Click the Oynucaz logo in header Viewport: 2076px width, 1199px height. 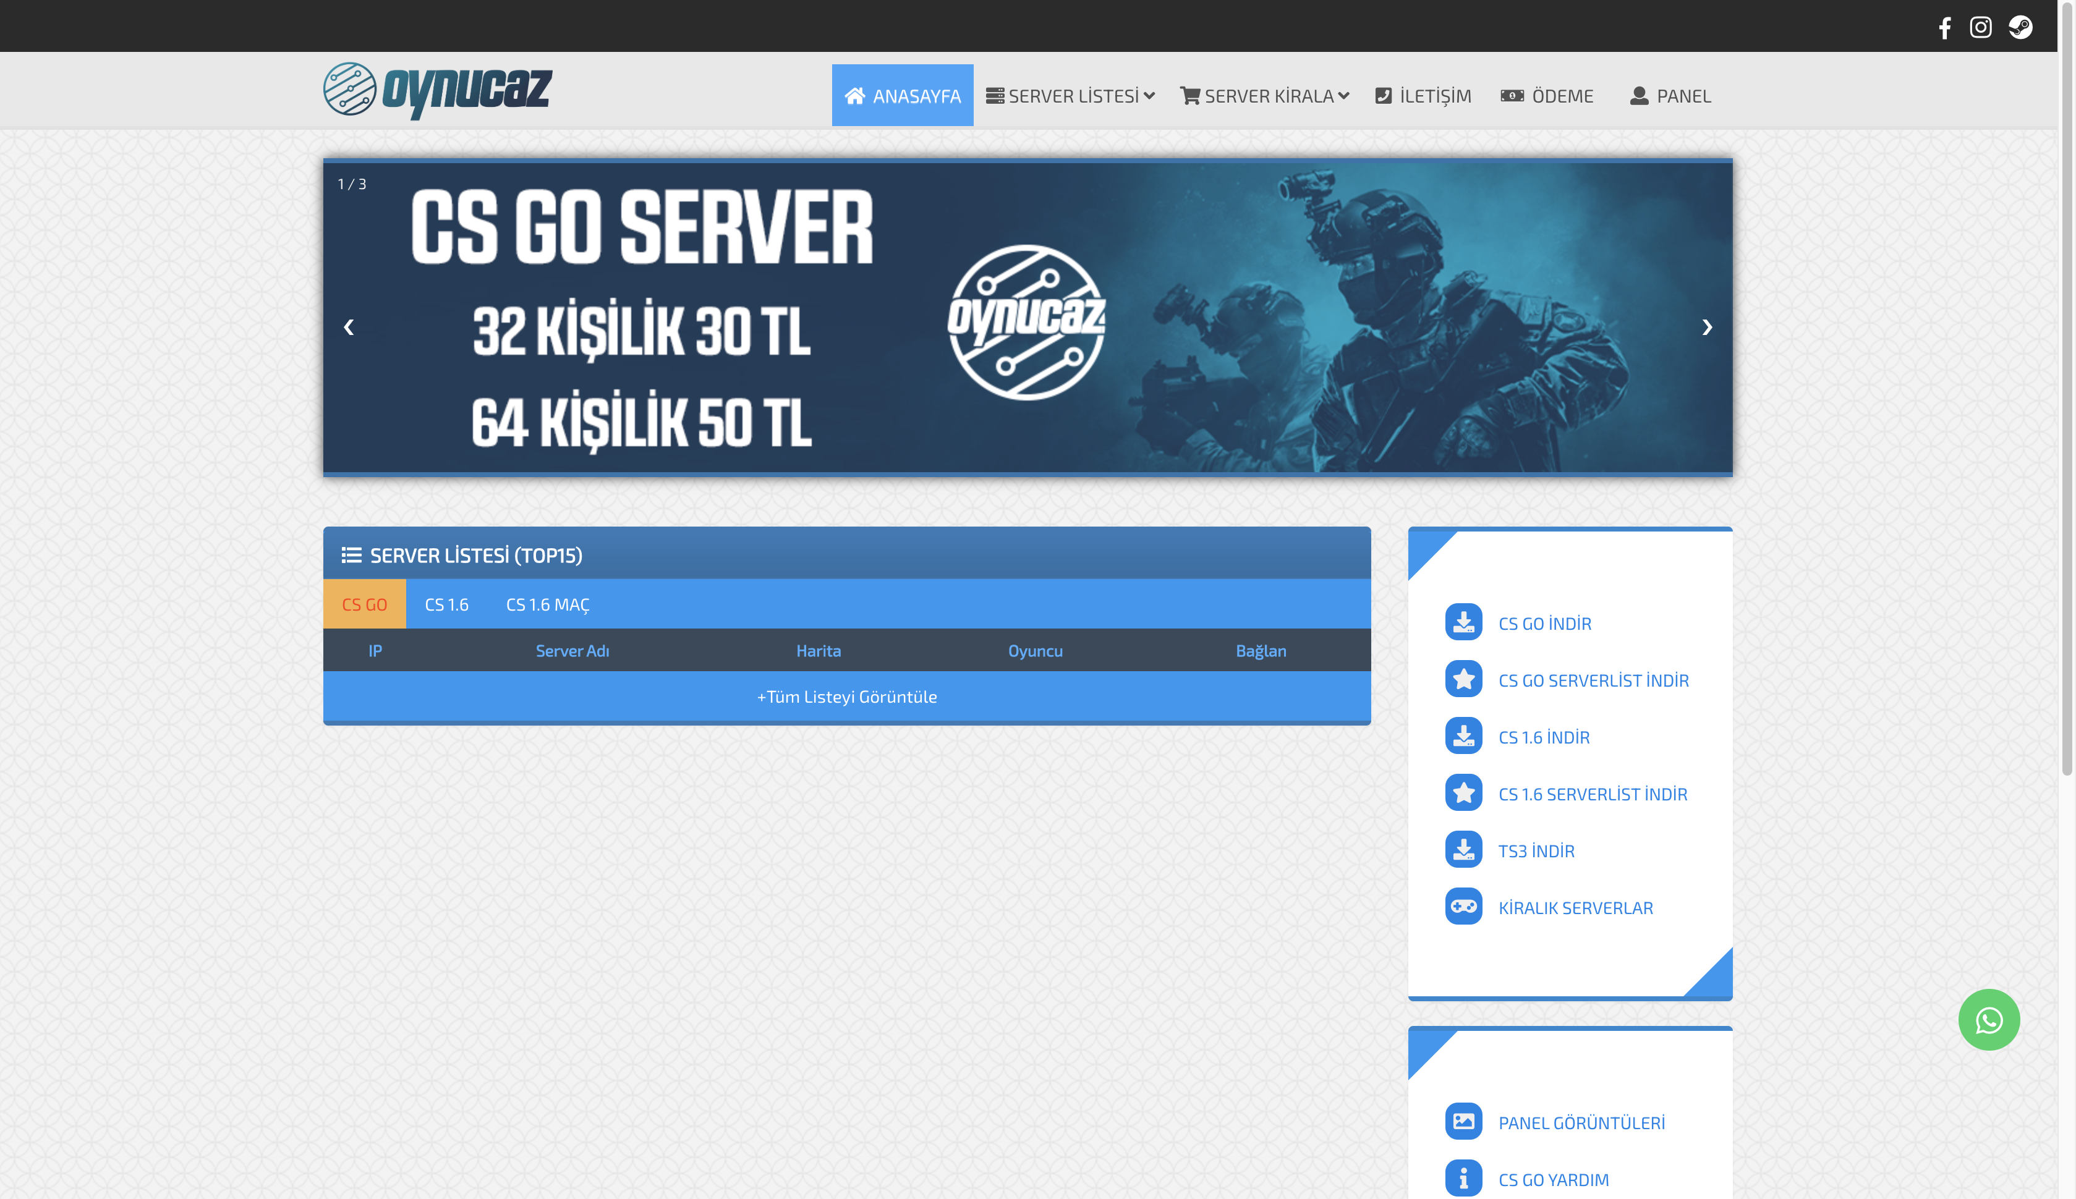(x=437, y=90)
